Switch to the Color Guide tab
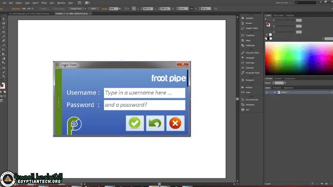Image resolution: width=333 pixels, height=187 pixels. (x=278, y=15)
